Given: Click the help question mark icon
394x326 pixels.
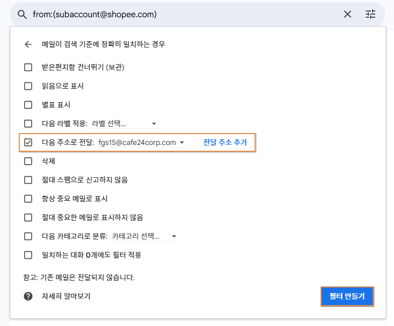Looking at the screenshot, I should point(28,296).
